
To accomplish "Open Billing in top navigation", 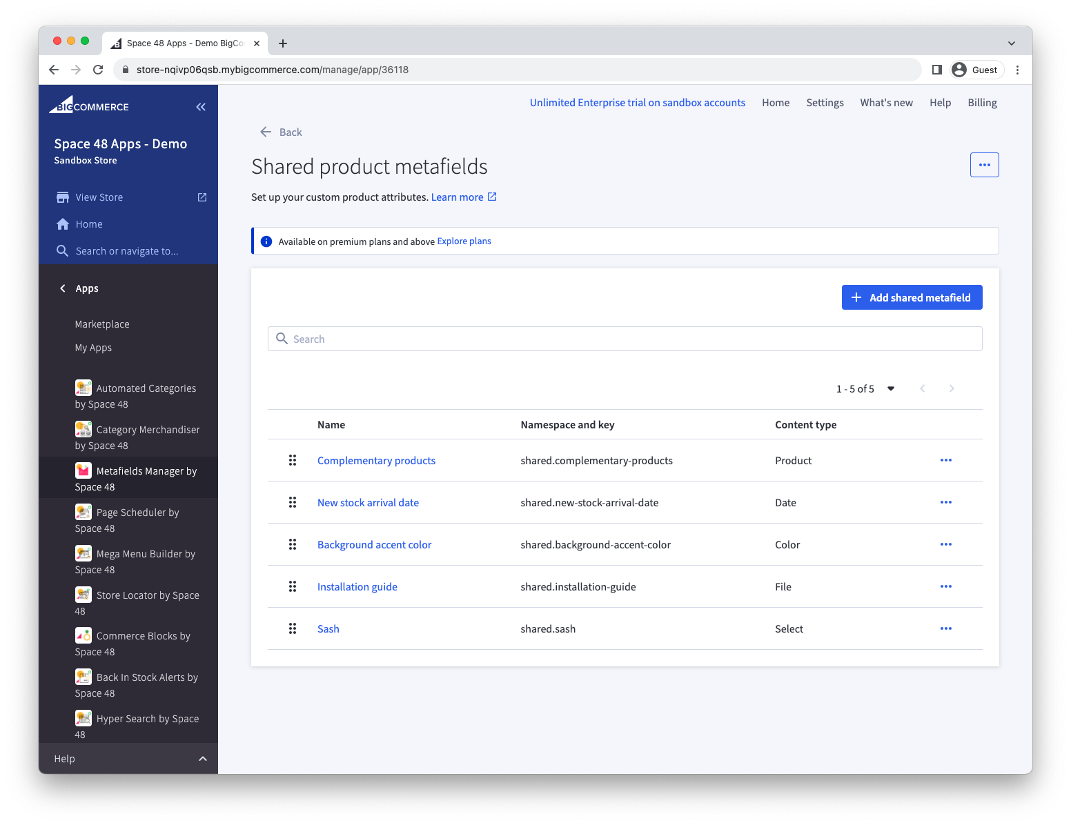I will [x=982, y=103].
